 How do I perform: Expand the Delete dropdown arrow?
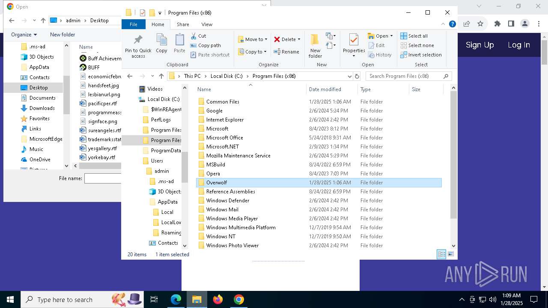[299, 39]
